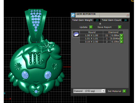Click green arrow for 1.01 X 1.01 row
The height and width of the screenshot is (103, 138).
(x=122, y=39)
